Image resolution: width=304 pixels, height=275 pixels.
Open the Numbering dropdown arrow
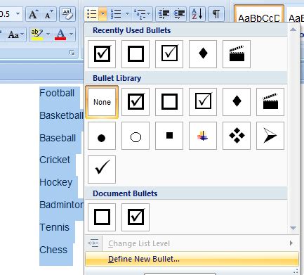[127, 14]
